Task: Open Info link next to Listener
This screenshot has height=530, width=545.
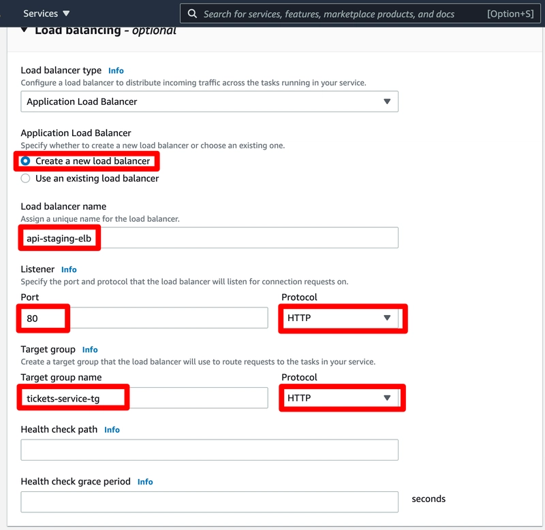Action: (69, 269)
